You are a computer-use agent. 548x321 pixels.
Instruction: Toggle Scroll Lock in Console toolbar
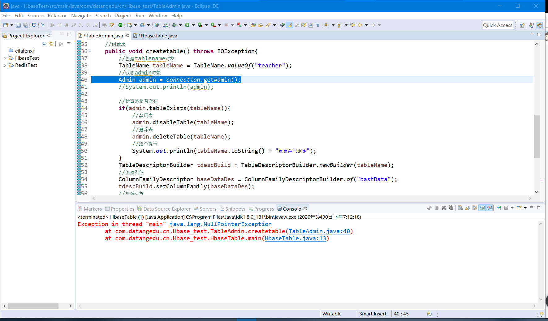[468, 208]
